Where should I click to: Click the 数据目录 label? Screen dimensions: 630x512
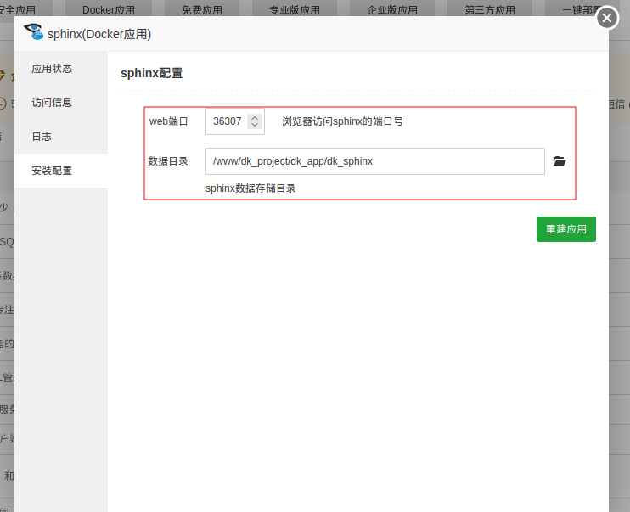(168, 161)
